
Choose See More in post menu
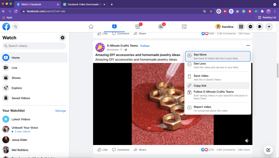(x=218, y=57)
